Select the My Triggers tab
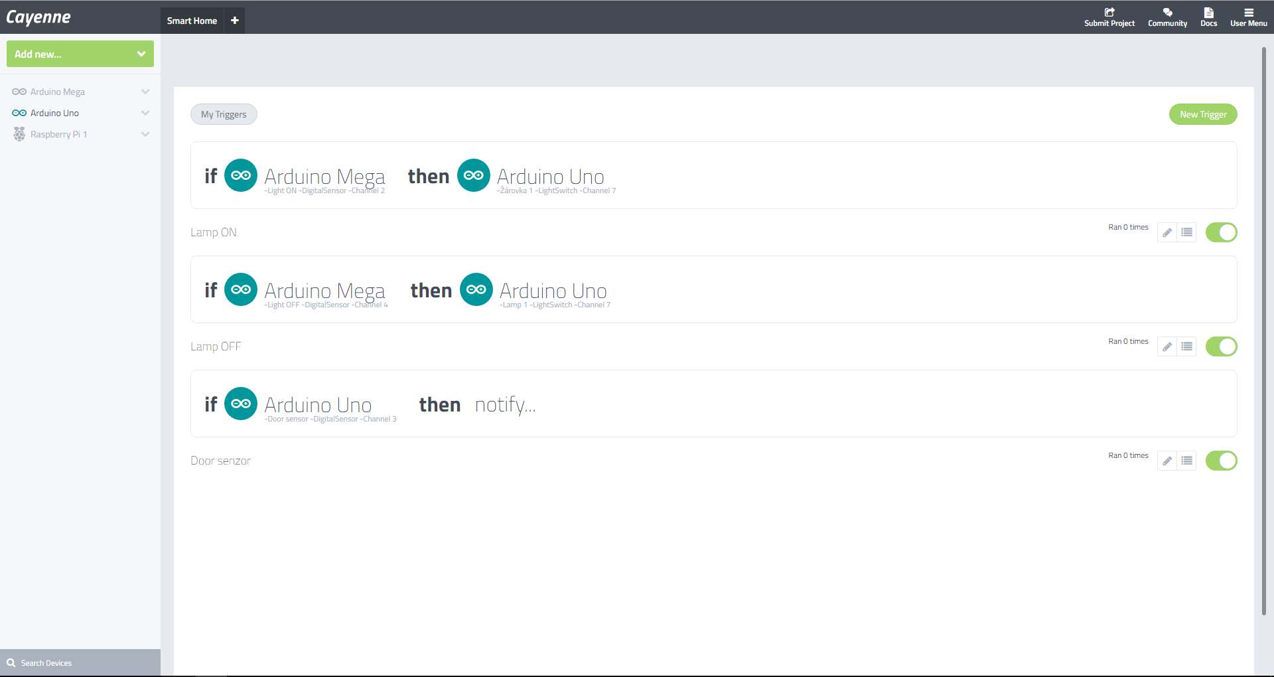1274x677 pixels. (224, 114)
